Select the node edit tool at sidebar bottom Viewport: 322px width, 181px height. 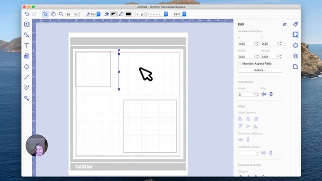[x=27, y=99]
